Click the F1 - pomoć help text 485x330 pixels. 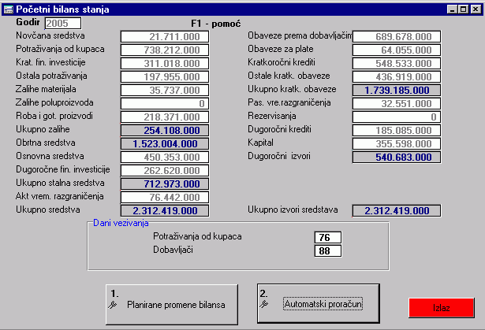pos(215,24)
